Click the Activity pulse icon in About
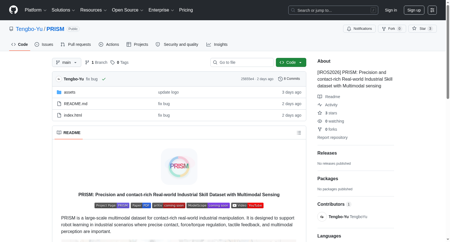Image resolution: width=450 pixels, height=242 pixels. click(320, 105)
